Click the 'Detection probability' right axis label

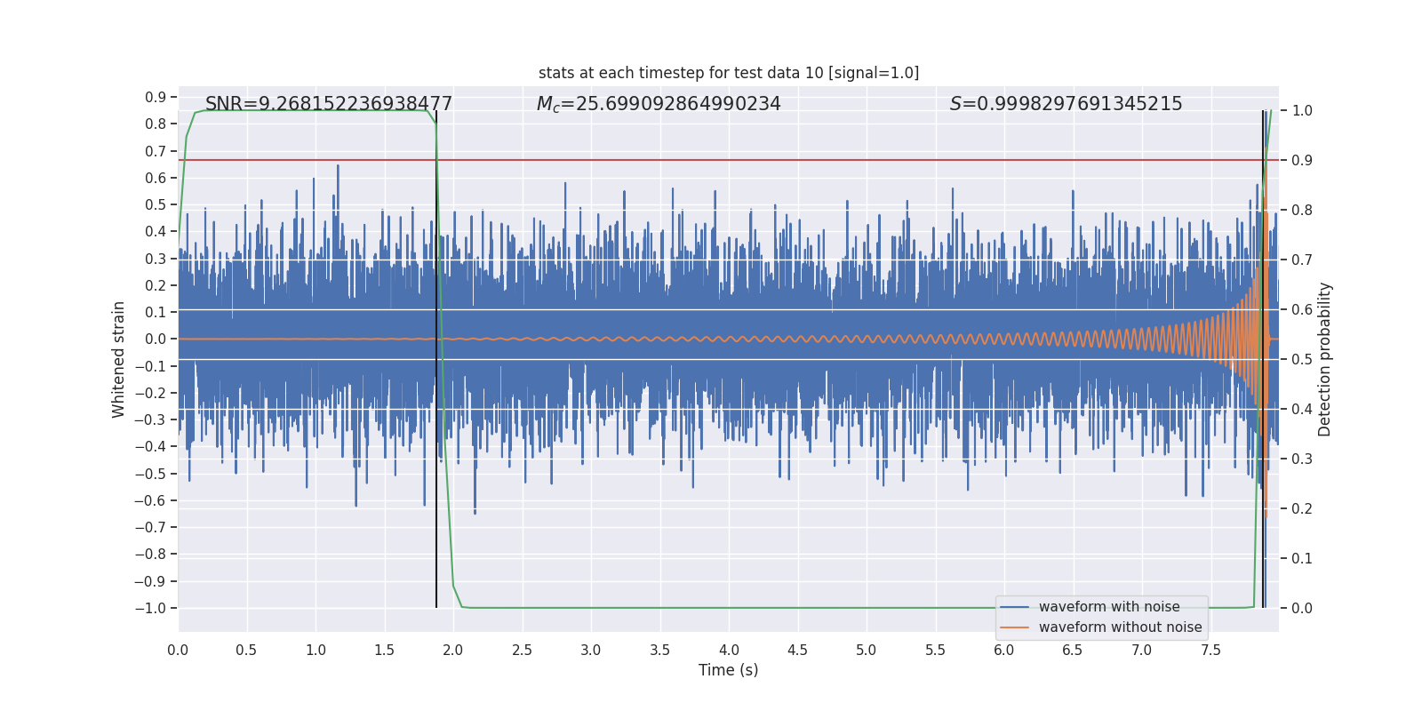[1325, 359]
